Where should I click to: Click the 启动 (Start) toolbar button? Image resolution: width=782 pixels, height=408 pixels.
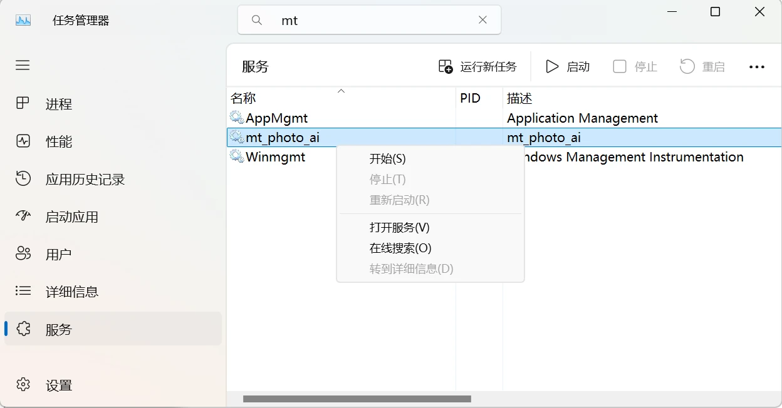[568, 66]
